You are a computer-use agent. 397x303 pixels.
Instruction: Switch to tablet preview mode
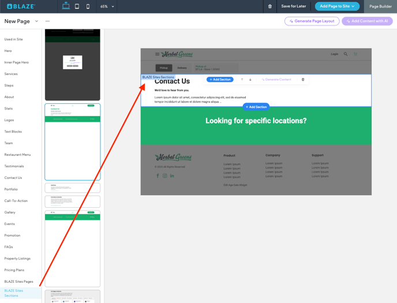[x=77, y=6]
